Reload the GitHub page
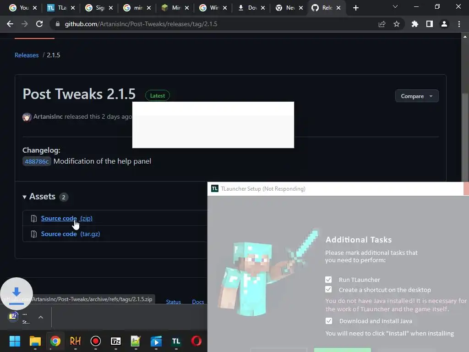This screenshot has width=469, height=352. (x=39, y=24)
